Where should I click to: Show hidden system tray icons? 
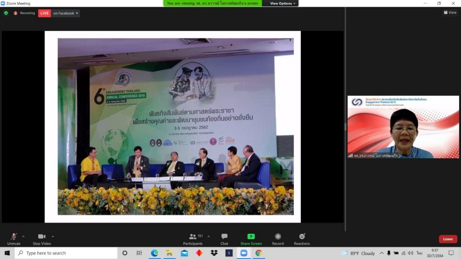click(x=382, y=253)
